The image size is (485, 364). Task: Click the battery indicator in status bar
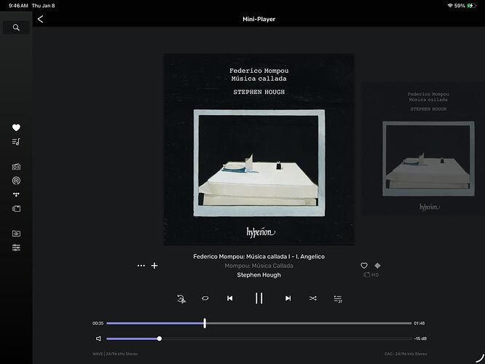click(x=472, y=6)
